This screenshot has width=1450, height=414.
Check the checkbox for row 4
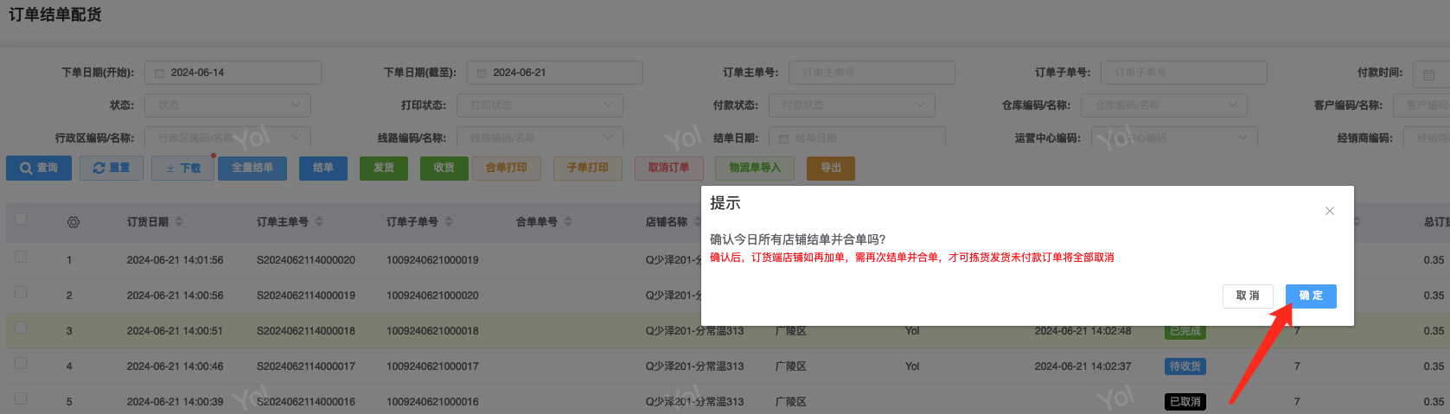coord(21,363)
